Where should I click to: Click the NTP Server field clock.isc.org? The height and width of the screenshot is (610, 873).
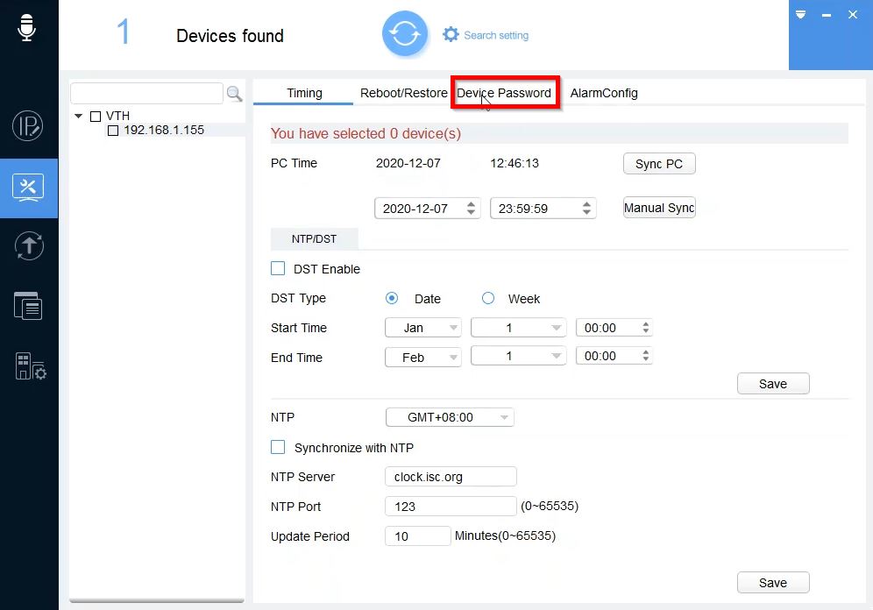click(x=451, y=477)
